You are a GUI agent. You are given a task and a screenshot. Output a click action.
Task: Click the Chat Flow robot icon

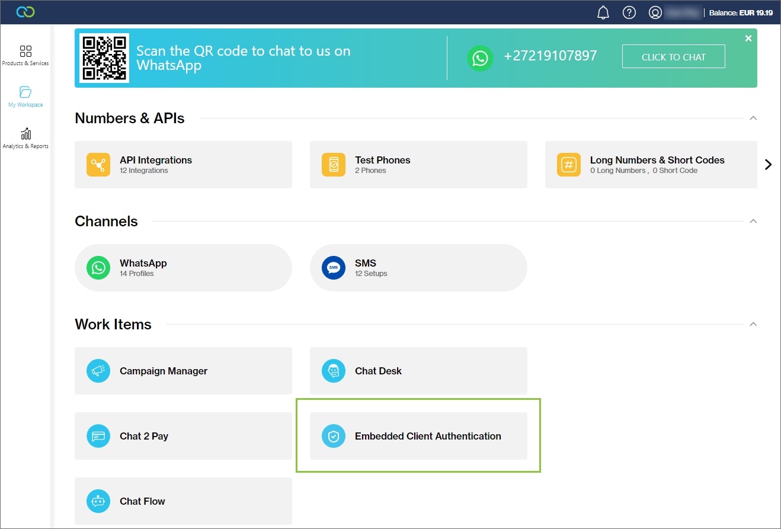(x=98, y=501)
